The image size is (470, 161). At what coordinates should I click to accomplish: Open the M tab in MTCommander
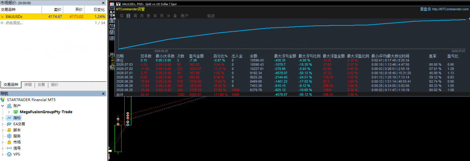pyautogui.click(x=169, y=16)
